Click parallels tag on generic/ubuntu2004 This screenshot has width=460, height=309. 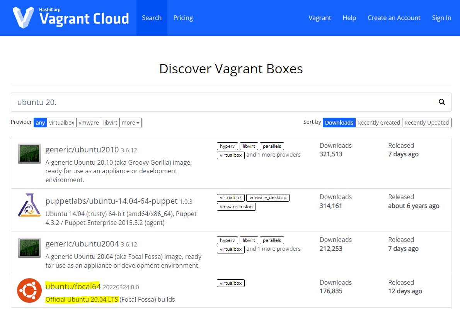[x=272, y=240]
